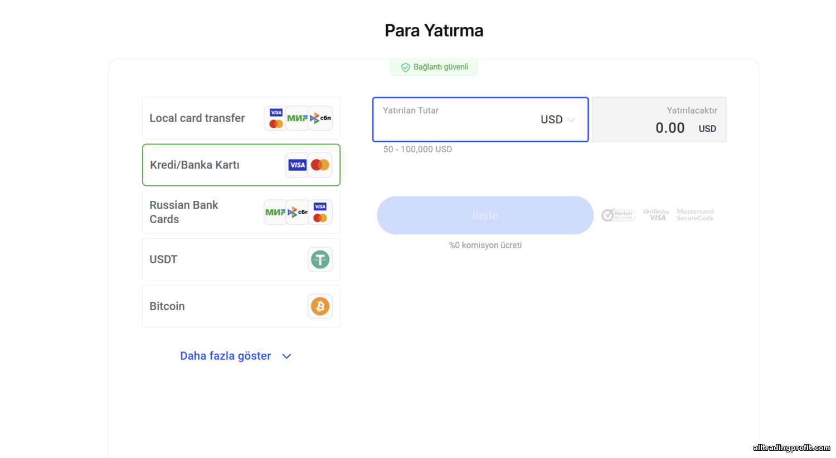Select Local card transfer payment method
The image size is (836, 458).
(241, 118)
